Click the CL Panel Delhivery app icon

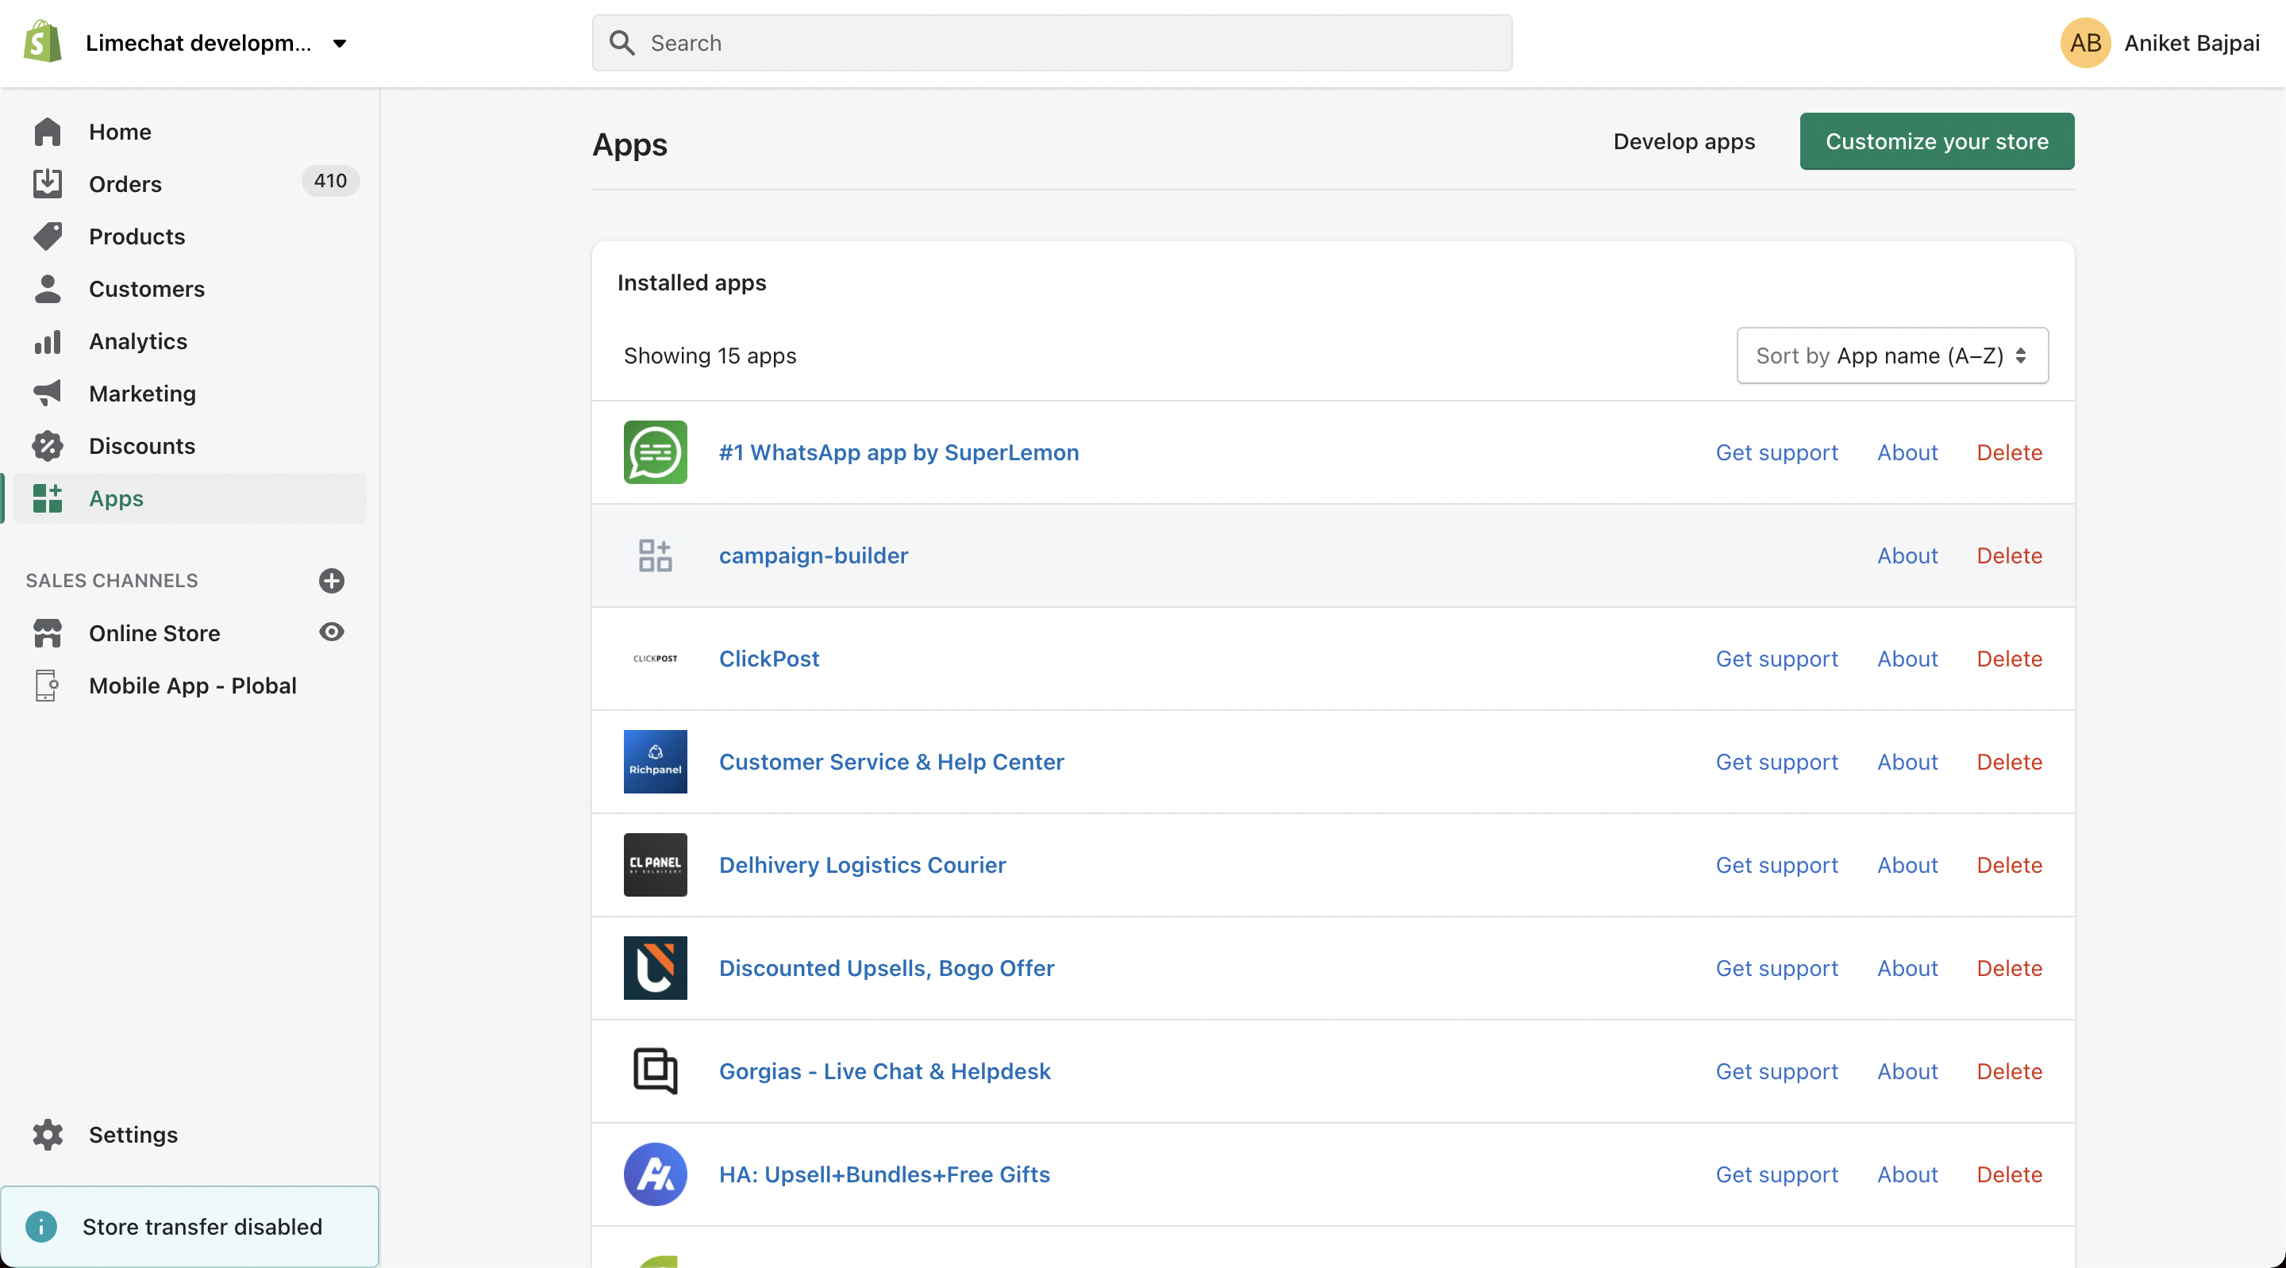point(655,865)
